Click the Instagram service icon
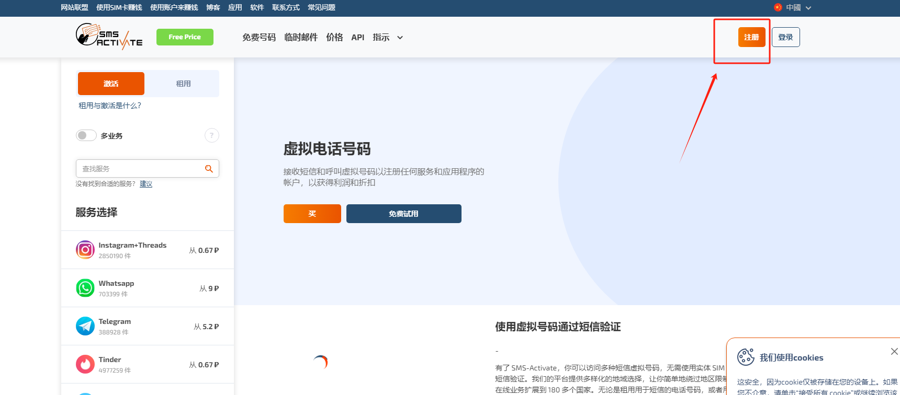 [x=85, y=250]
